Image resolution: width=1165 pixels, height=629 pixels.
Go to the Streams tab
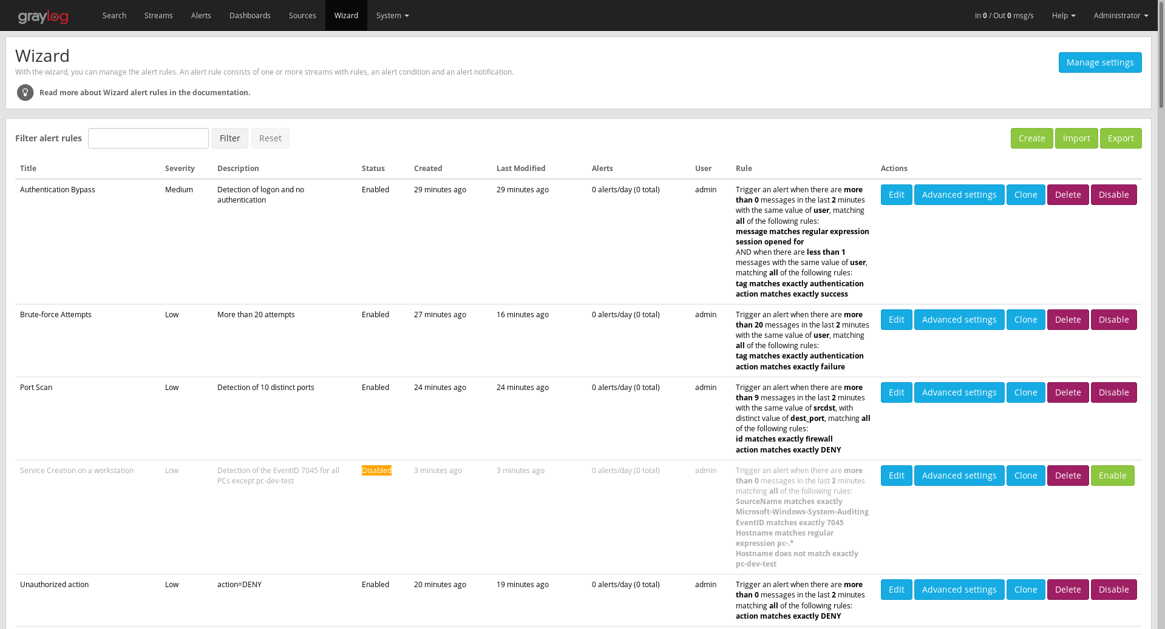pyautogui.click(x=158, y=15)
